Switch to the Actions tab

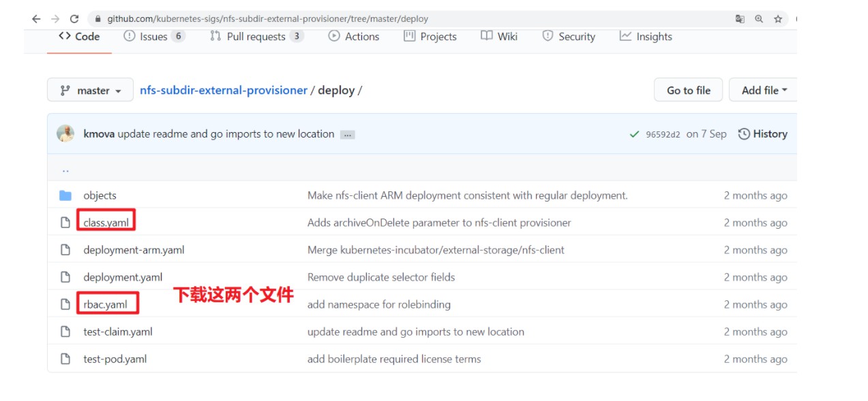[x=354, y=37]
